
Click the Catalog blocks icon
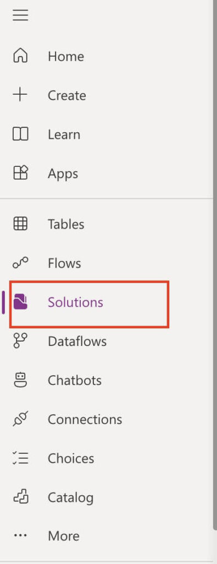20,497
